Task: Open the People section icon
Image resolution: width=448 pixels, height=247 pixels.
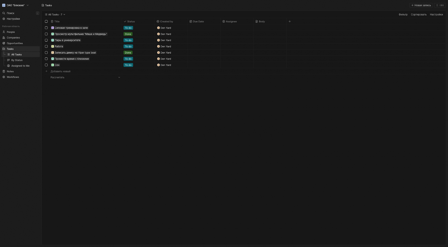Action: click(x=4, y=32)
